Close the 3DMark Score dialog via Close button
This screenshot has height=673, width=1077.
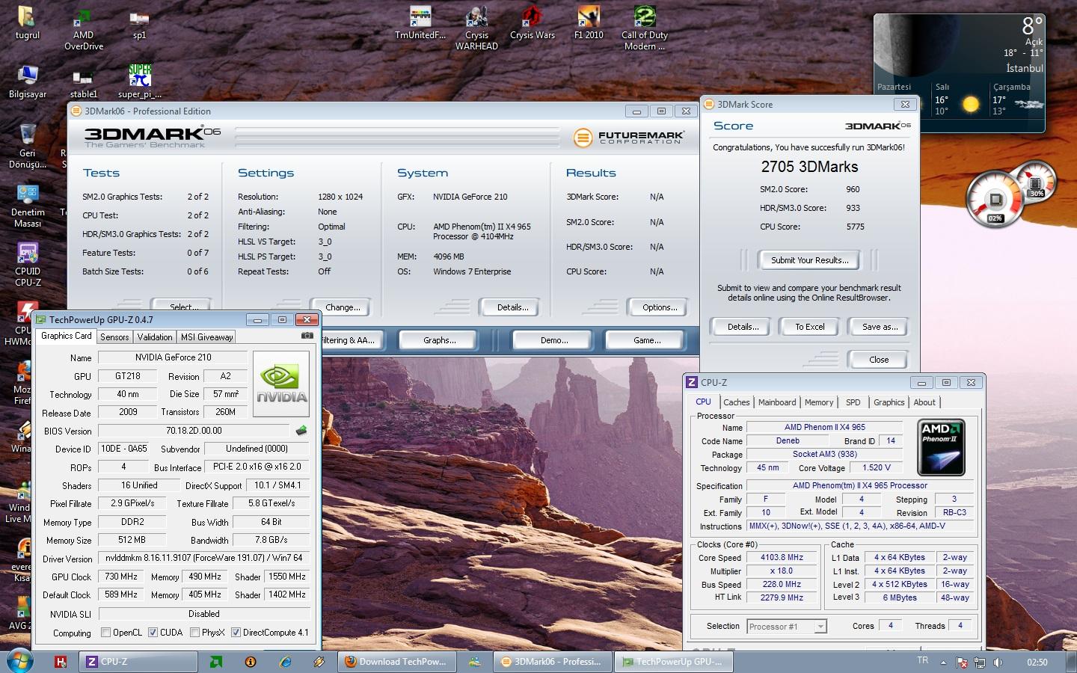click(879, 360)
